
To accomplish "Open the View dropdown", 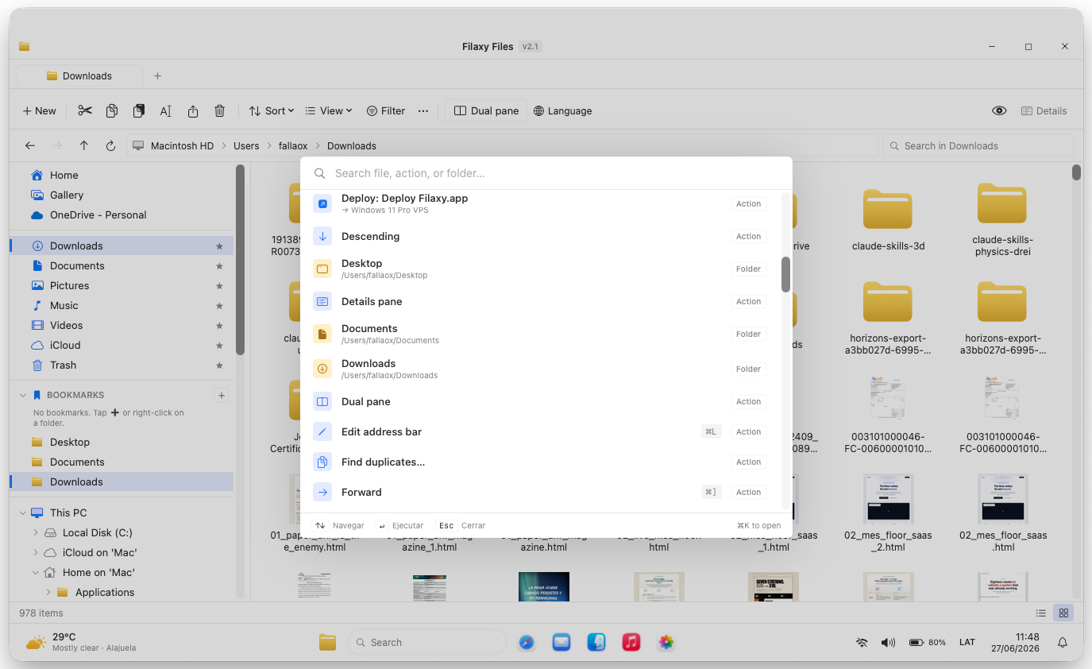I will pos(329,110).
